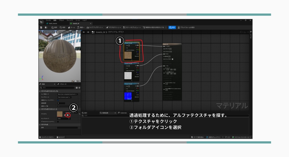Open the viewport hamburger options menu
The height and width of the screenshot is (157, 289).
41,32
